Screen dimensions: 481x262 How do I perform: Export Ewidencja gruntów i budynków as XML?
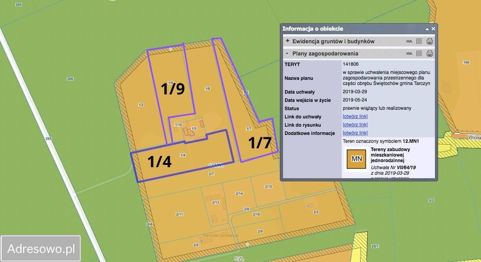coord(409,41)
